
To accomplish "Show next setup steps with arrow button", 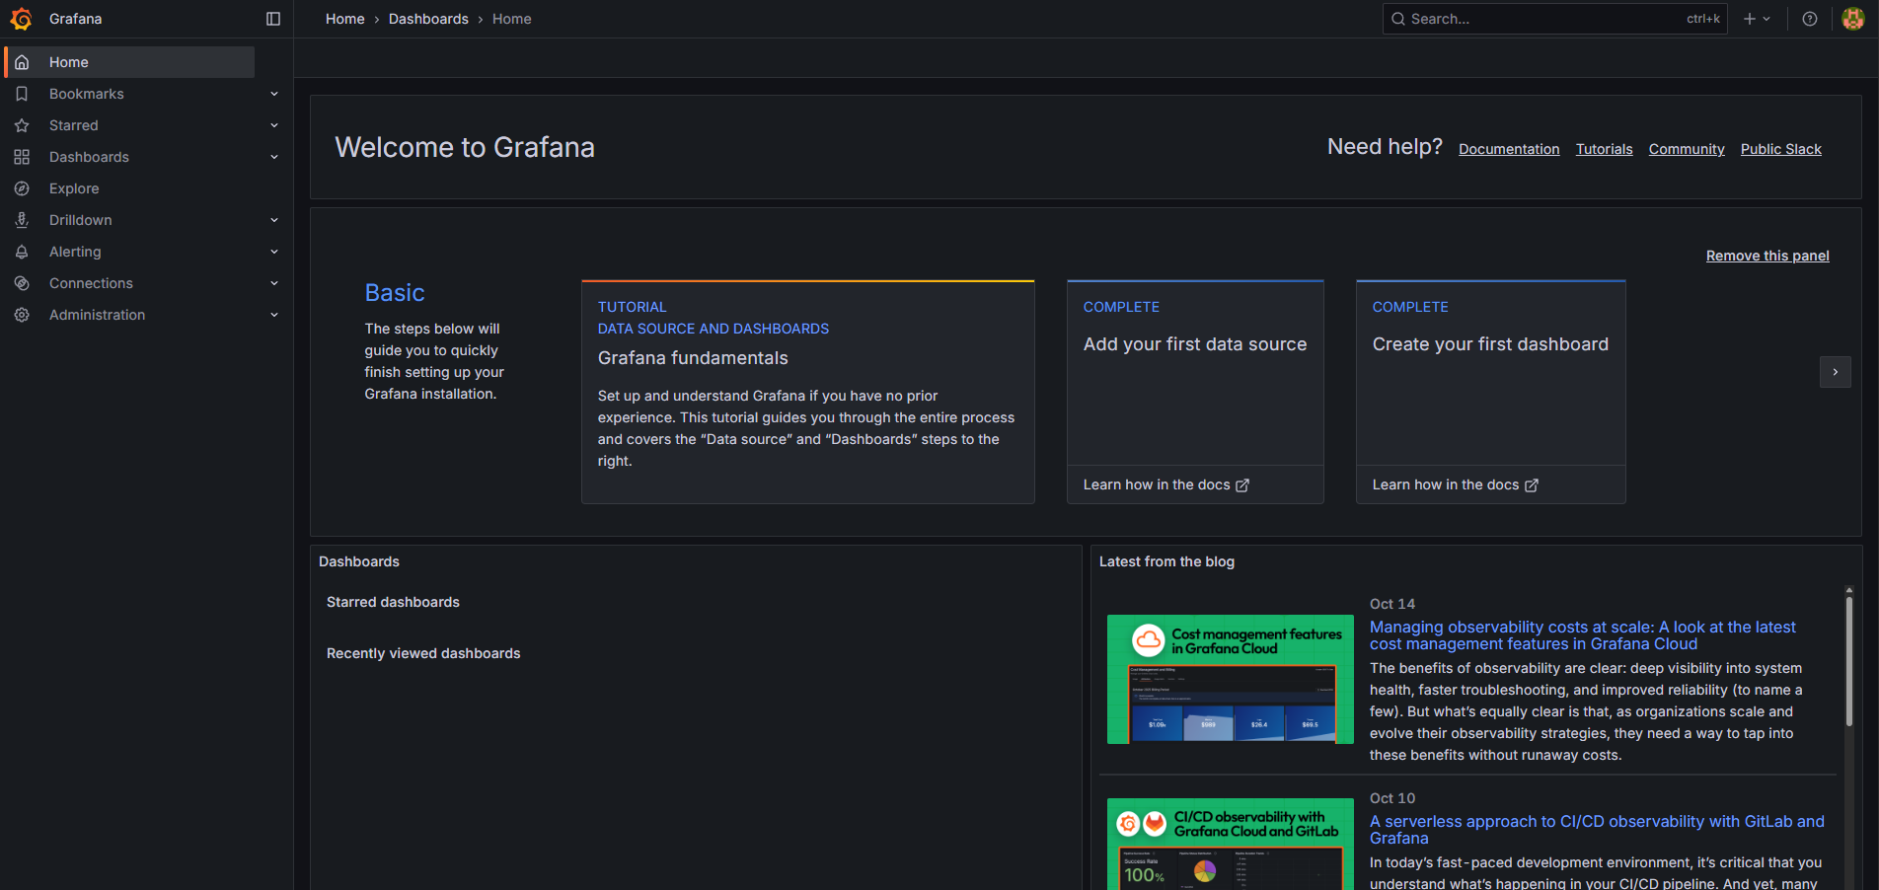I will (x=1836, y=372).
